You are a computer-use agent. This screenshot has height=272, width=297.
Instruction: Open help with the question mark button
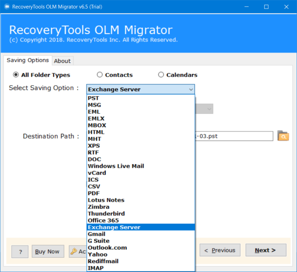(x=20, y=252)
